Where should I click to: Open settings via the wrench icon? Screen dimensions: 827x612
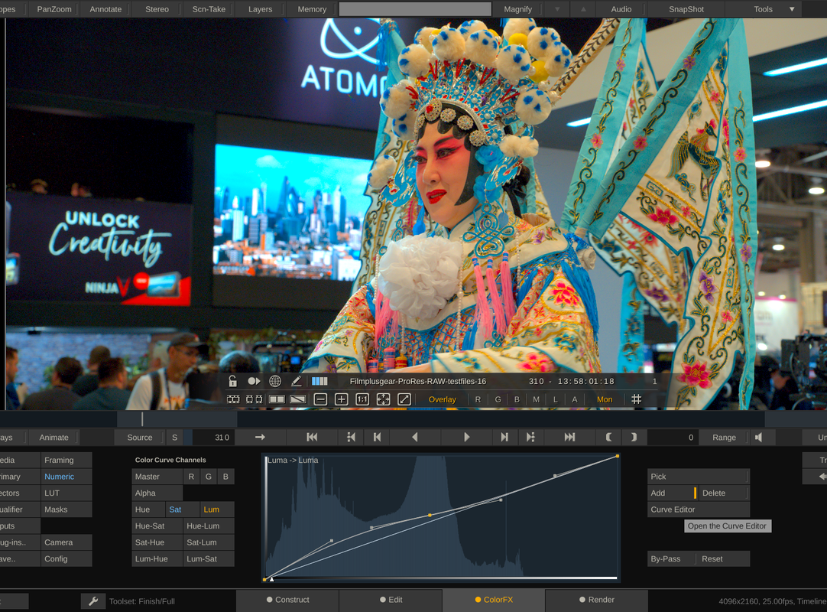point(93,601)
